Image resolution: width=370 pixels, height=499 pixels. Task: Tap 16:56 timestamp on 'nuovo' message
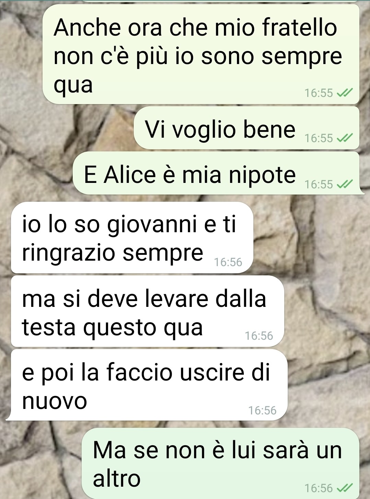(x=262, y=410)
